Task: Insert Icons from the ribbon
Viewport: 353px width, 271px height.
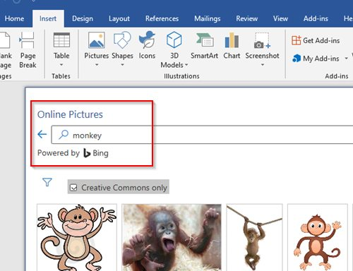Action: point(147,45)
